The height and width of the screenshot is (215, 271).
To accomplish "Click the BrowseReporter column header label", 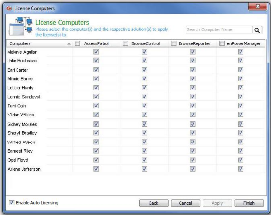I will 194,43.
